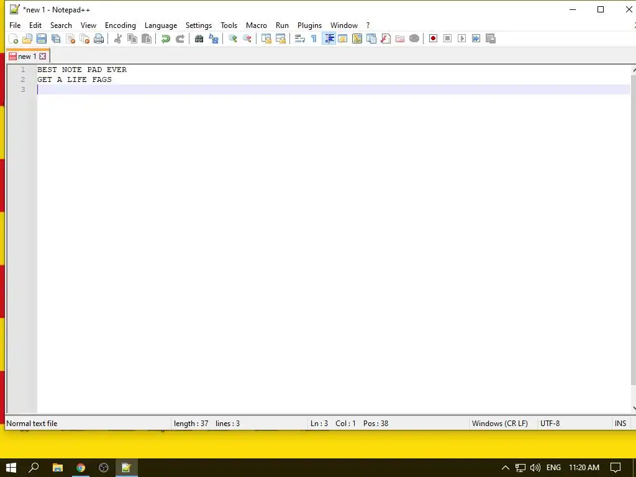636x477 pixels.
Task: Open the Edit menu
Action: tap(35, 25)
